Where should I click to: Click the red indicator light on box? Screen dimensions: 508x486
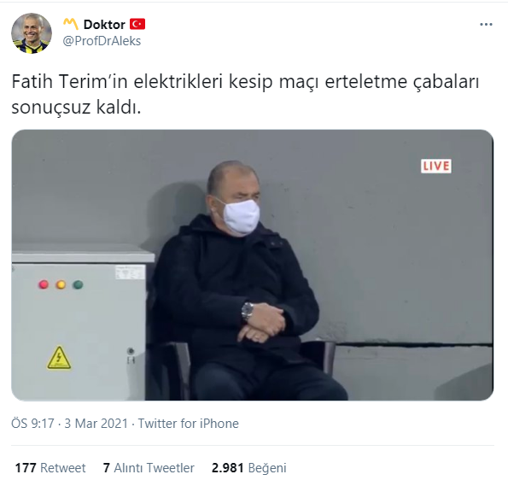click(44, 284)
